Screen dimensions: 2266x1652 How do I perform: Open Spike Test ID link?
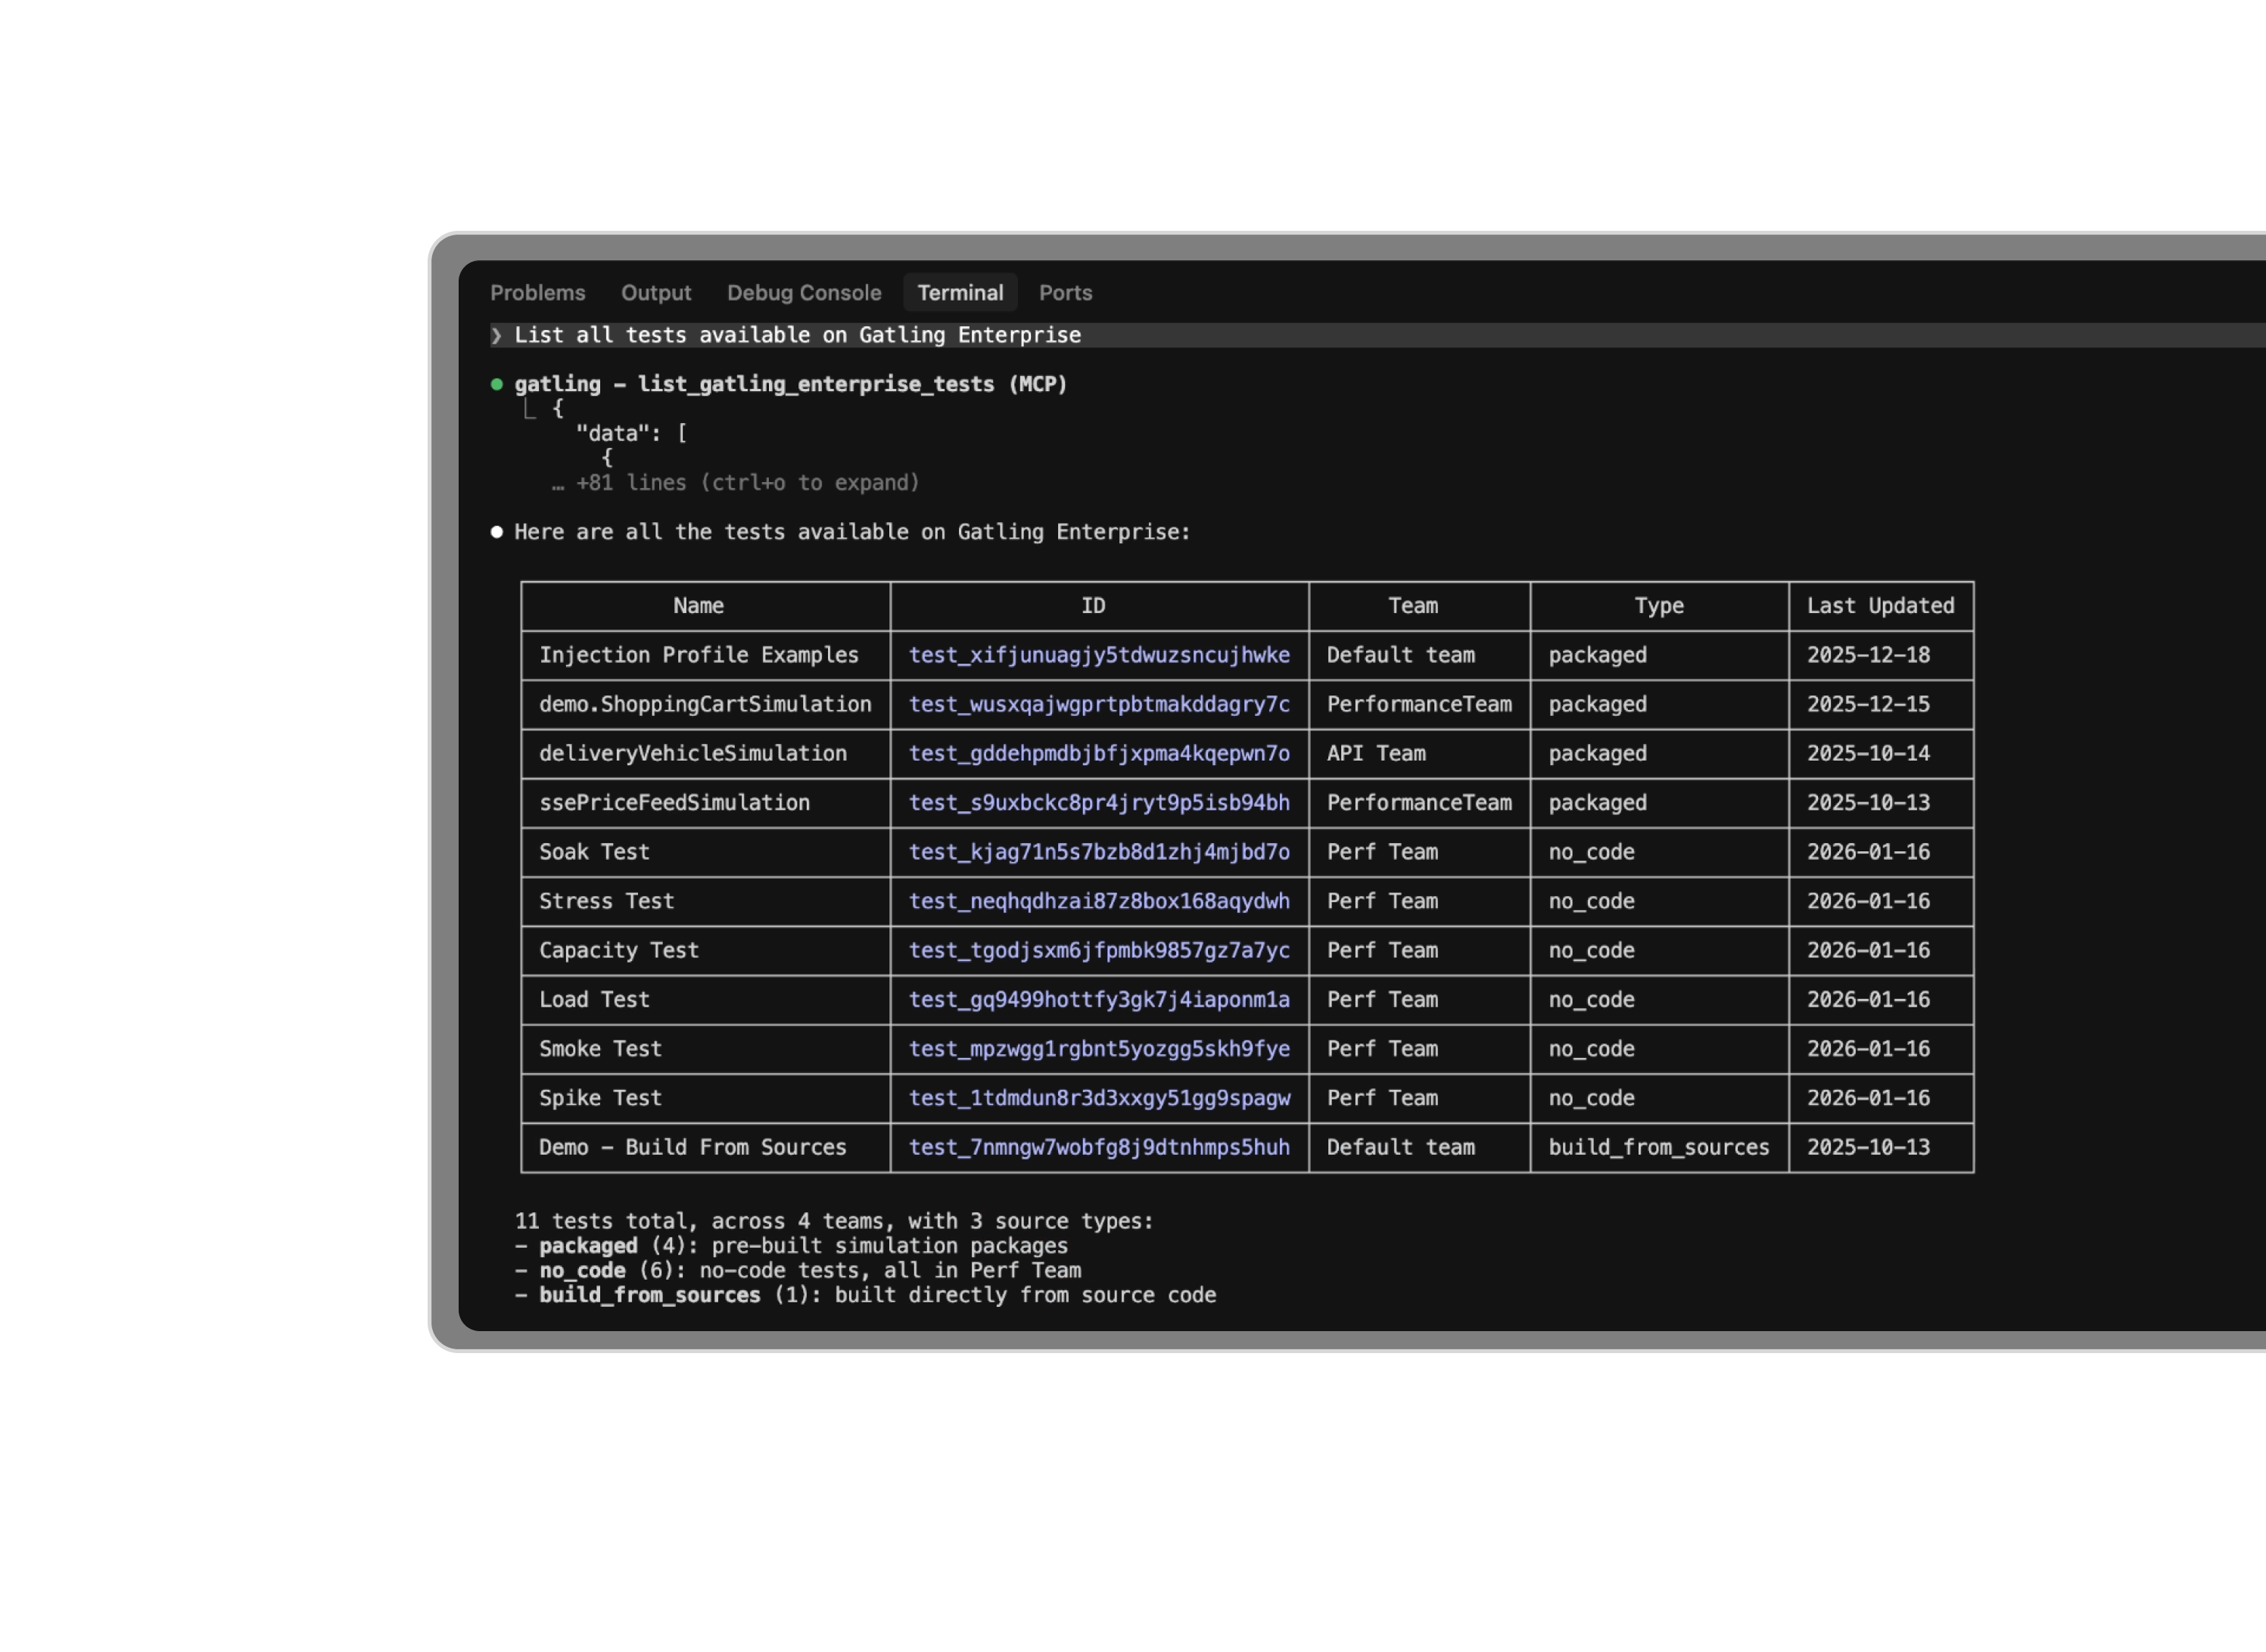(1099, 1098)
